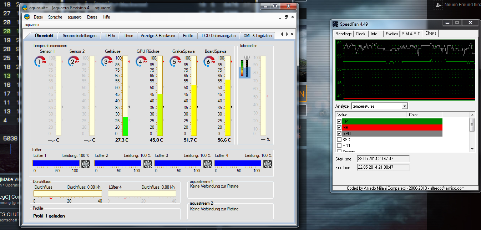481x230 pixels.
Task: Click the Gehäuse sensor 3 gauge icon
Action: point(107,61)
